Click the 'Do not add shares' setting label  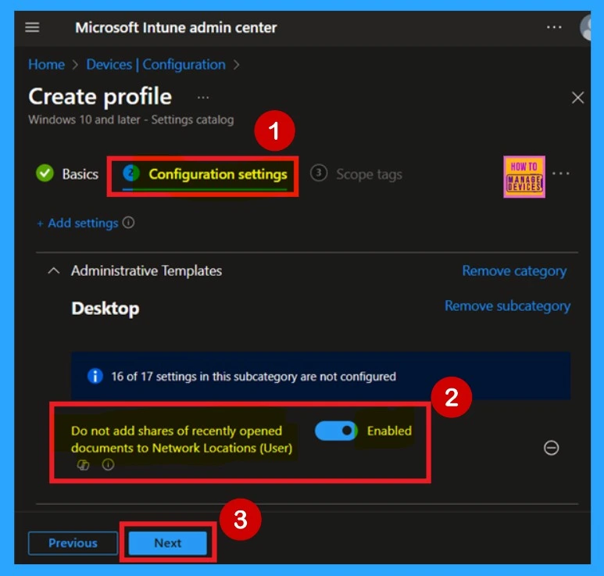[x=181, y=439]
